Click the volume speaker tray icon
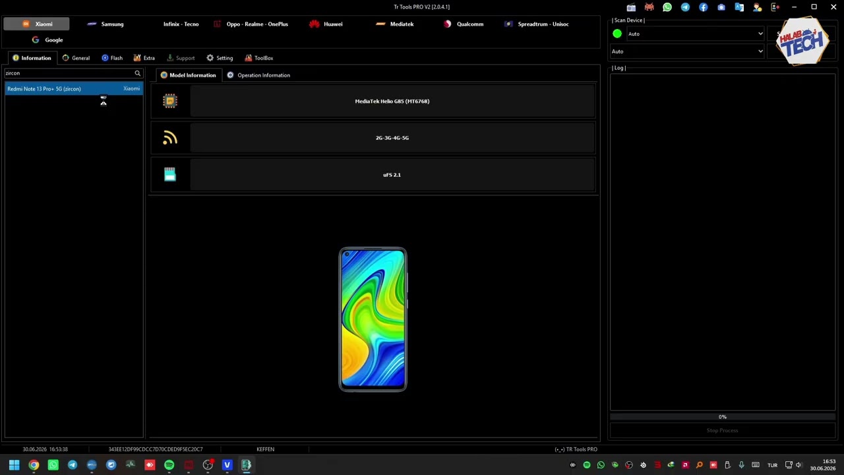844x475 pixels. [799, 465]
